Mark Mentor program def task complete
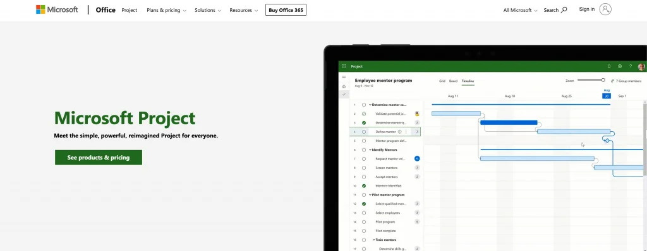 click(364, 141)
